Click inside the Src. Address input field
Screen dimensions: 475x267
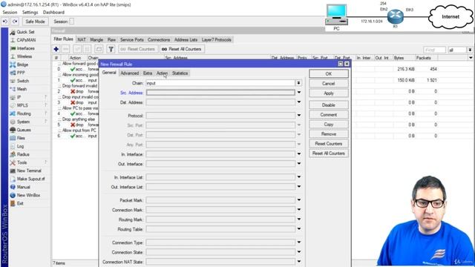pos(220,93)
